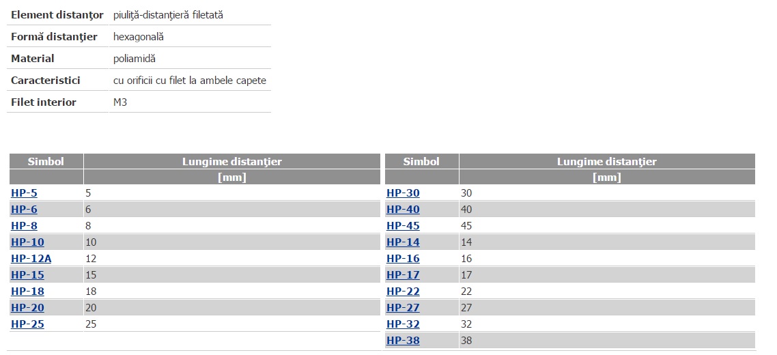The height and width of the screenshot is (355, 777).
Task: Go to the HP-22 link
Action: pos(403,292)
